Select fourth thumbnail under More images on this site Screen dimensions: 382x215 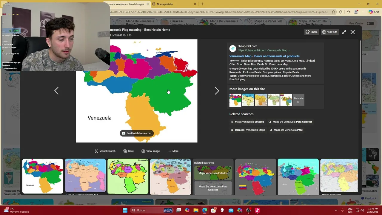(x=273, y=100)
